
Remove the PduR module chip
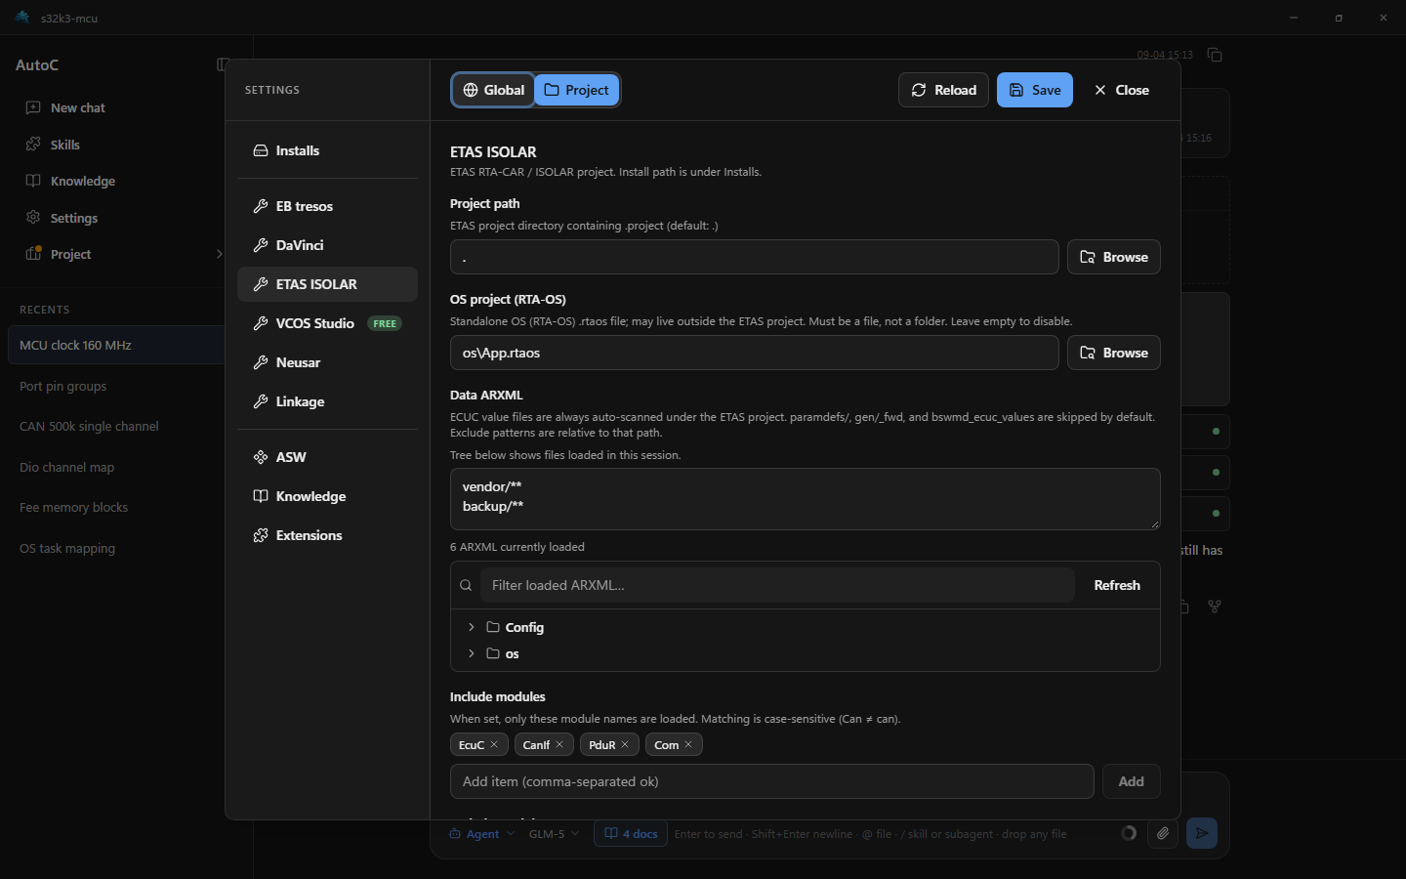pos(625,744)
